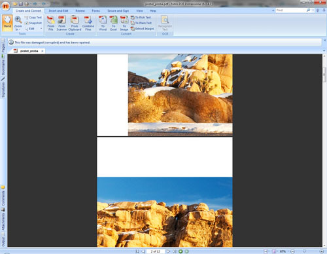Convert To Rich Text
Viewport: 327px width, 254px height.
[x=141, y=17]
